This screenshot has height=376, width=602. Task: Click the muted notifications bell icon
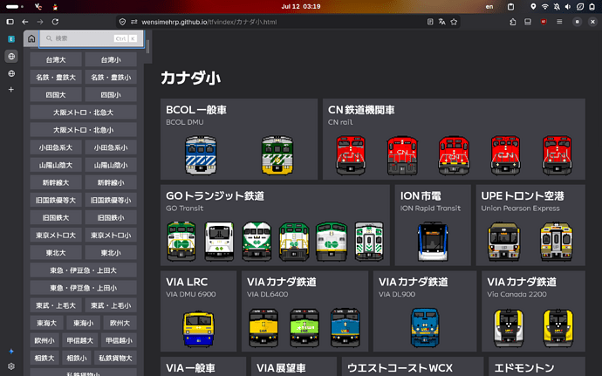coord(557,6)
